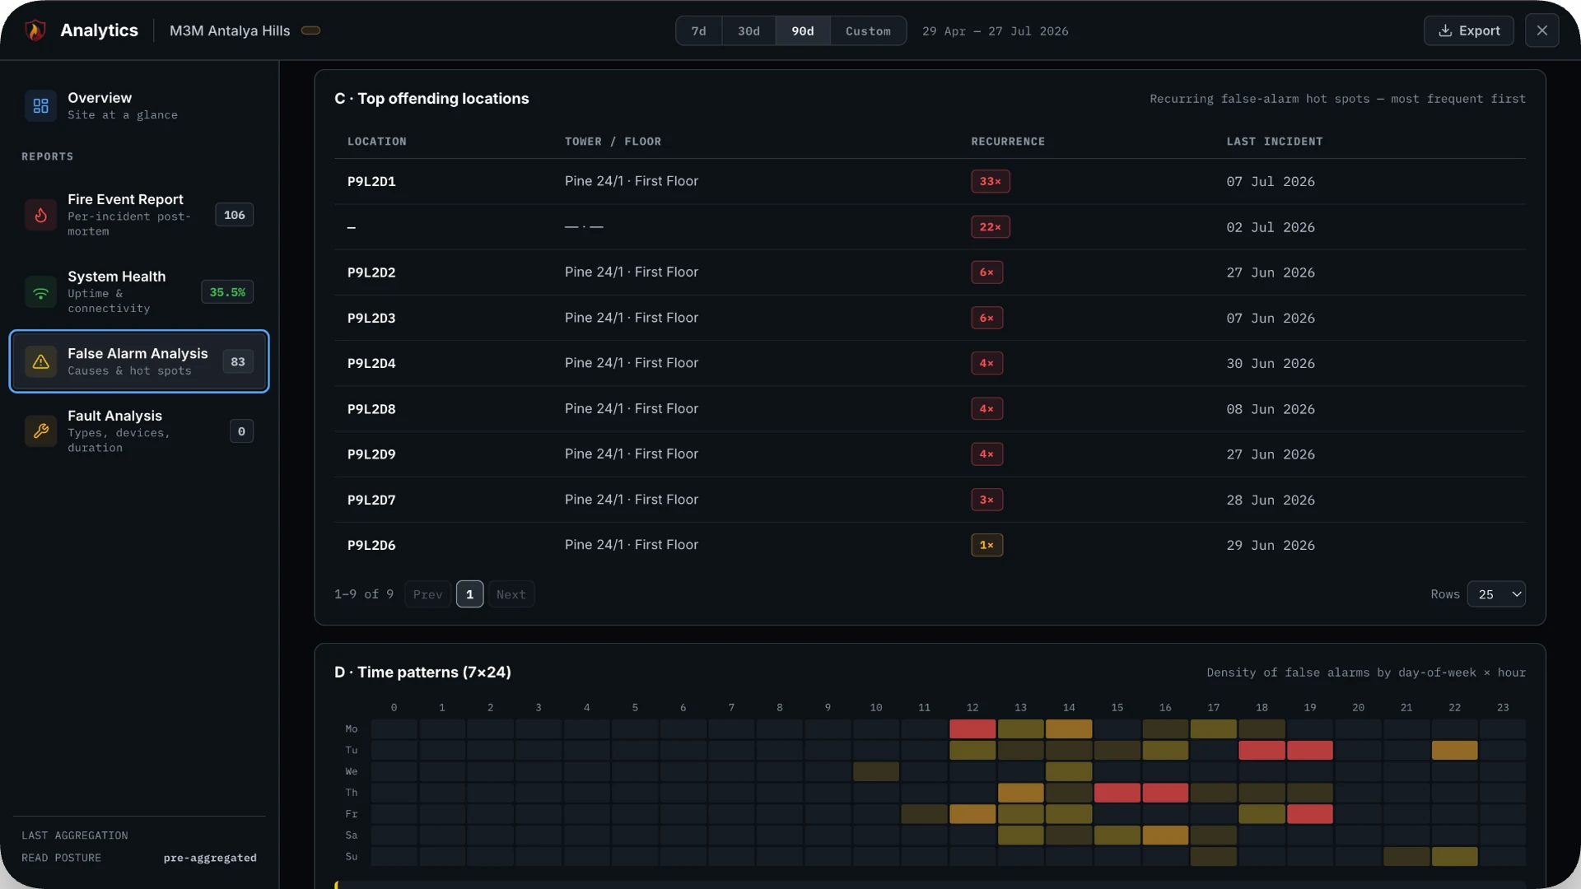The width and height of the screenshot is (1581, 889).
Task: Close the Analytics panel
Action: coord(1541,30)
